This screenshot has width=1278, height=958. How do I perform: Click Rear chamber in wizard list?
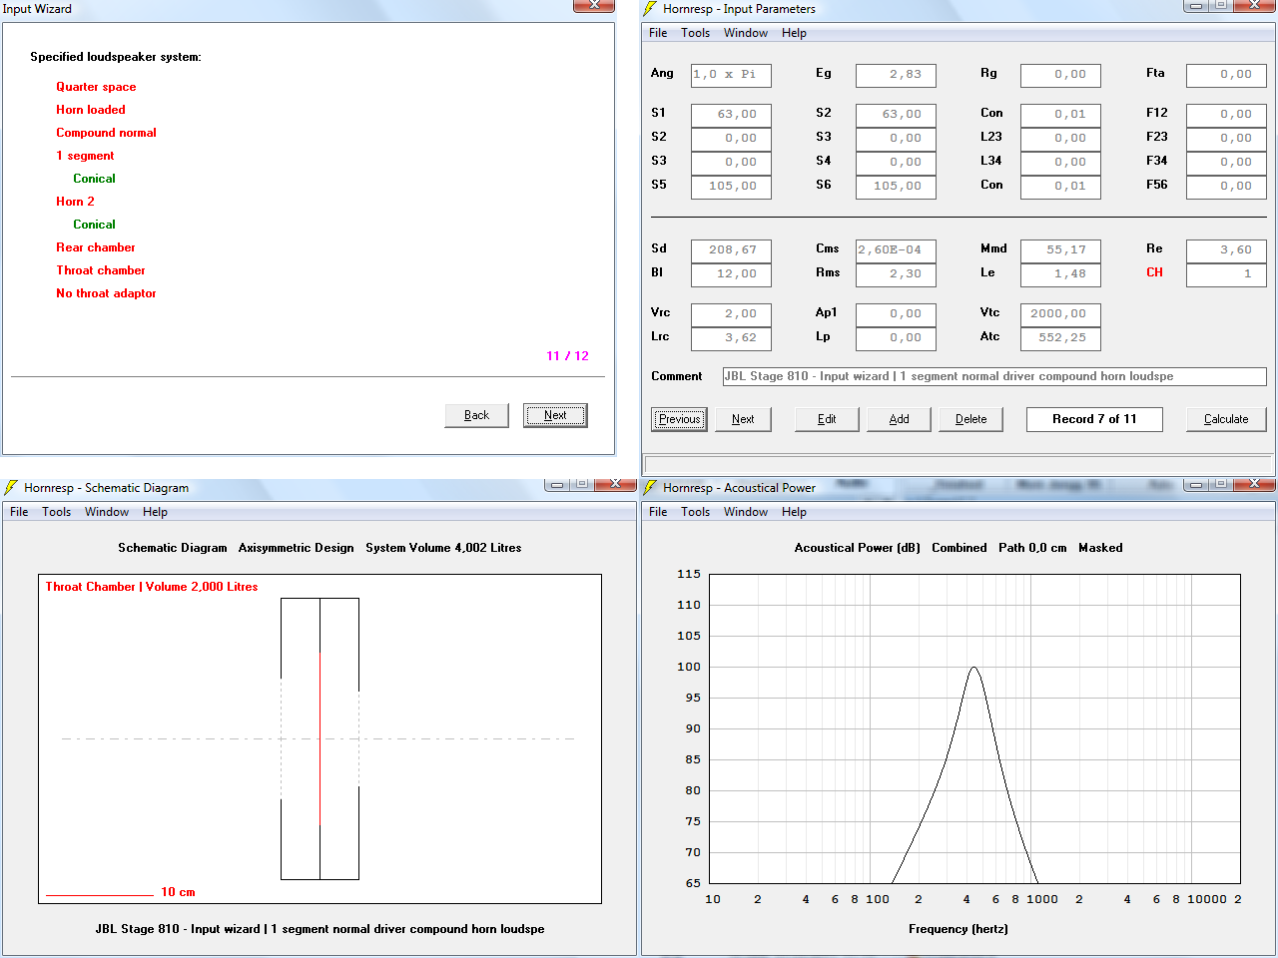pyautogui.click(x=96, y=247)
